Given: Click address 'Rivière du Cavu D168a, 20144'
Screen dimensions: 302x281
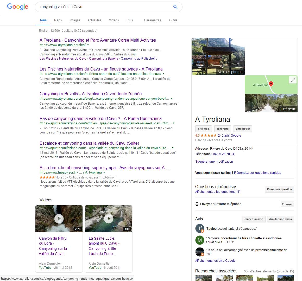Looking at the screenshot, I should 232,149.
